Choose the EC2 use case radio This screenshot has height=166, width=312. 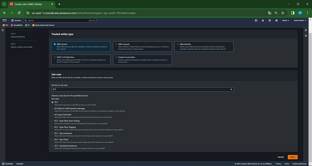(52, 102)
